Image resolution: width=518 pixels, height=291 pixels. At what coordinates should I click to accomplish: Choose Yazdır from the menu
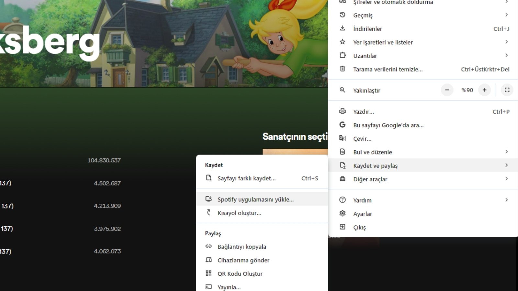423,111
